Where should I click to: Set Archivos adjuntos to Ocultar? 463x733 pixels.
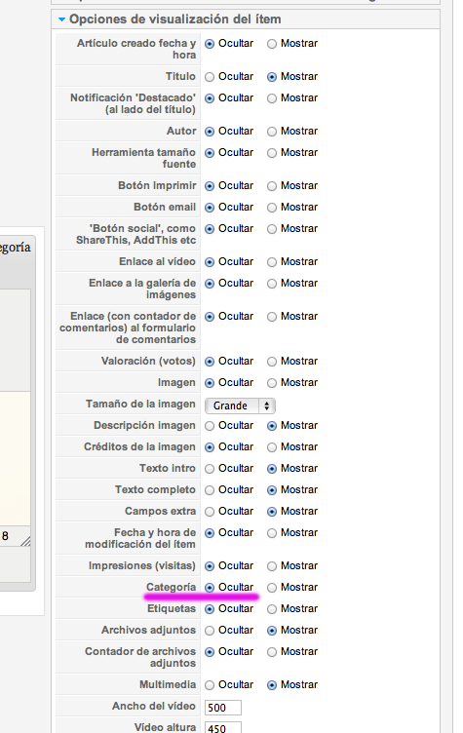tap(210, 631)
